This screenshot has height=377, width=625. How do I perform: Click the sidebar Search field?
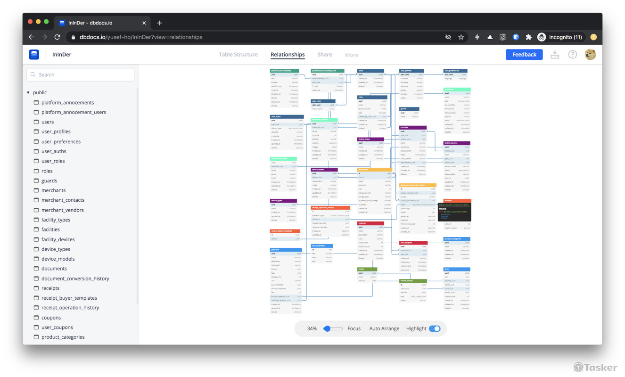pos(81,74)
